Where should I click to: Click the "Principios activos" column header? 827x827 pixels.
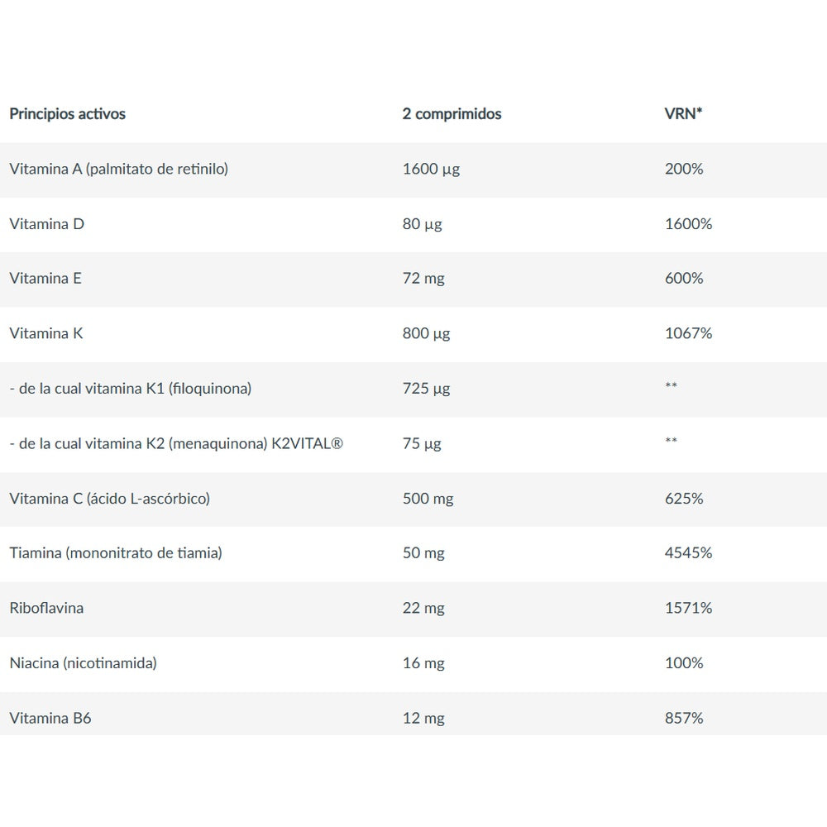67,114
